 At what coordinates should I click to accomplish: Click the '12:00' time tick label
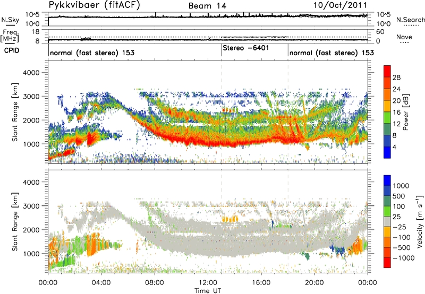[208, 283]
